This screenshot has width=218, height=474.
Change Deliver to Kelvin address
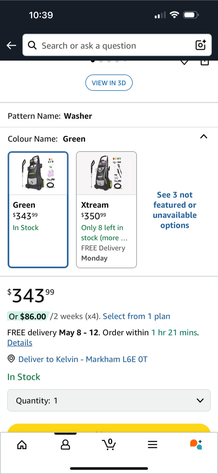(83, 359)
